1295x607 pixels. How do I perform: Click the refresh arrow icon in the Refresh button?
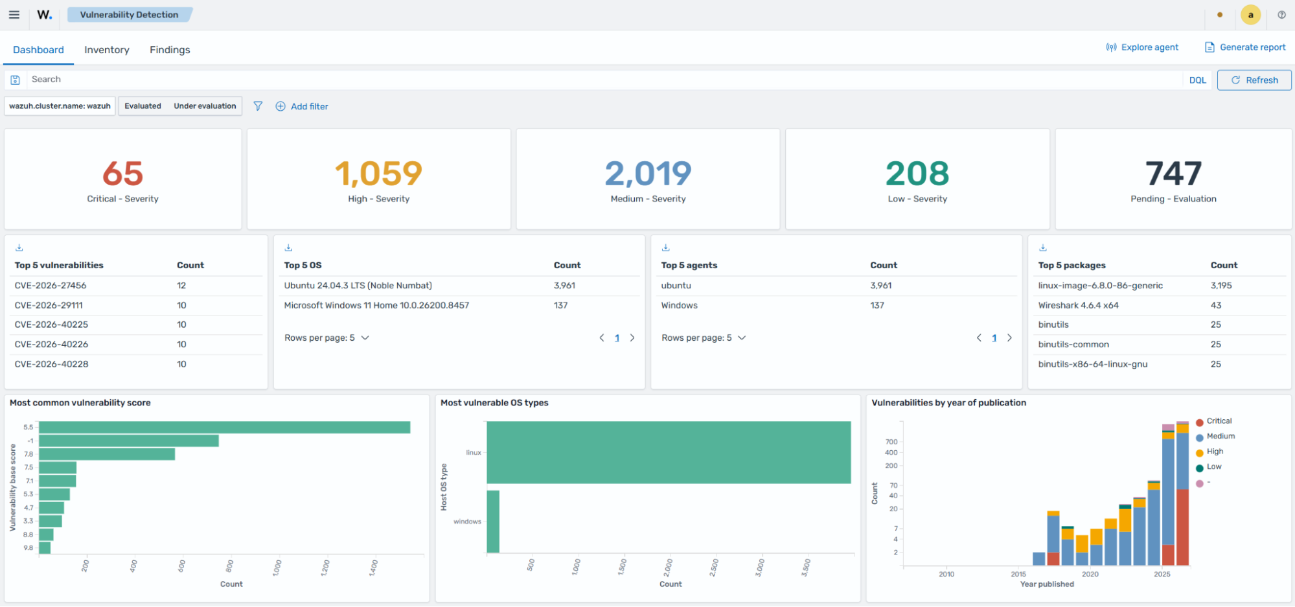click(x=1235, y=80)
